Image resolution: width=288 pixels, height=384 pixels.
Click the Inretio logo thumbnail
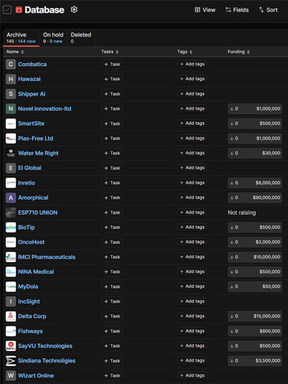coord(11,183)
